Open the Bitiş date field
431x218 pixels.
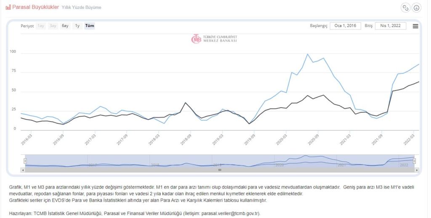(x=390, y=26)
